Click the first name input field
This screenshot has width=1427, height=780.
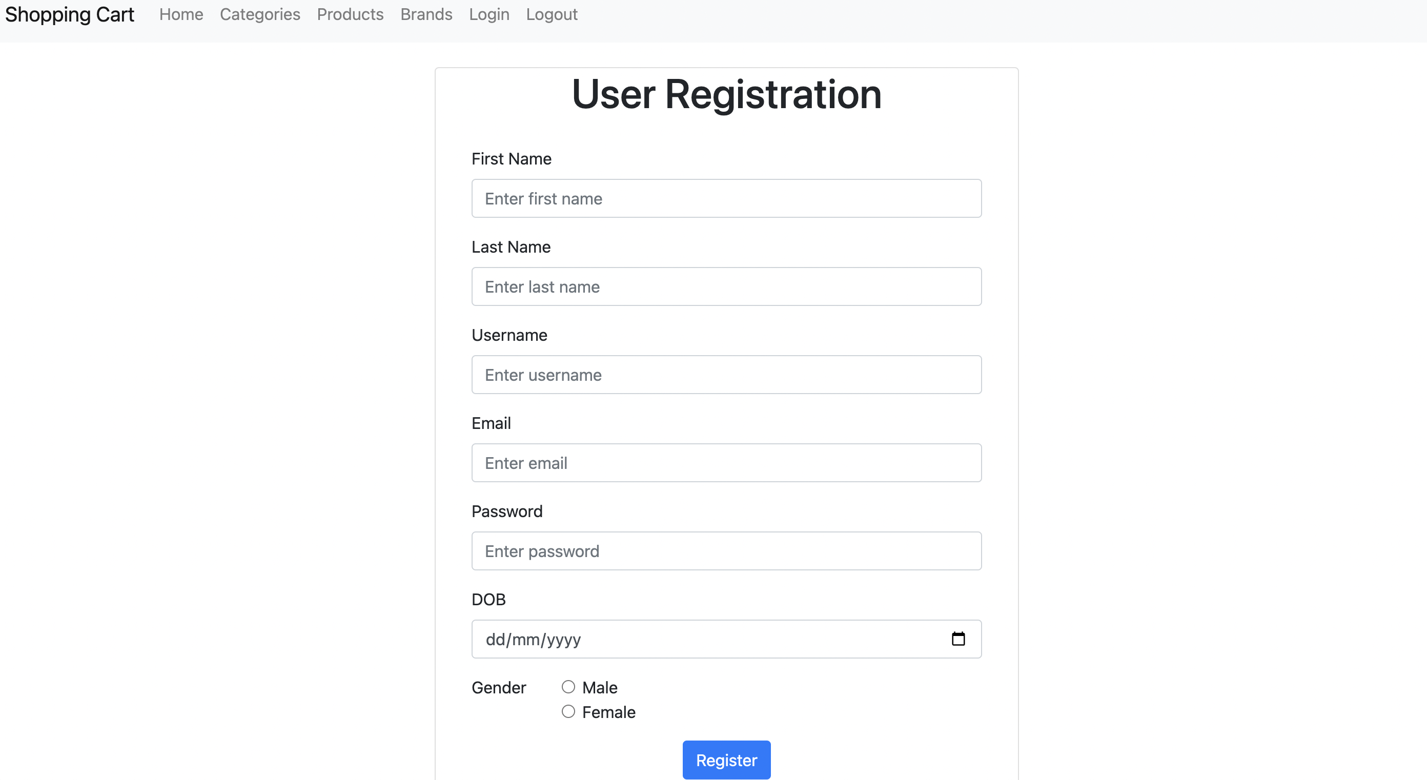[x=726, y=198]
